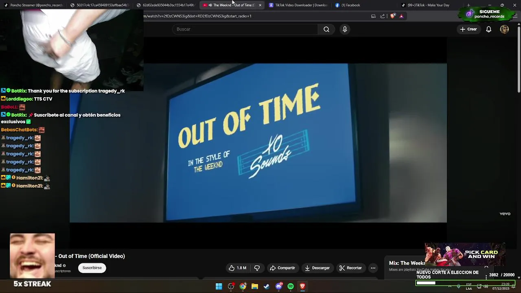
Task: Switch to the Poncho Streamer tab
Action: [33, 5]
